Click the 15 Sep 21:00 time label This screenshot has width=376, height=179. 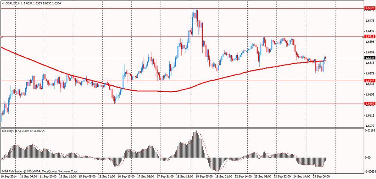point(108,176)
